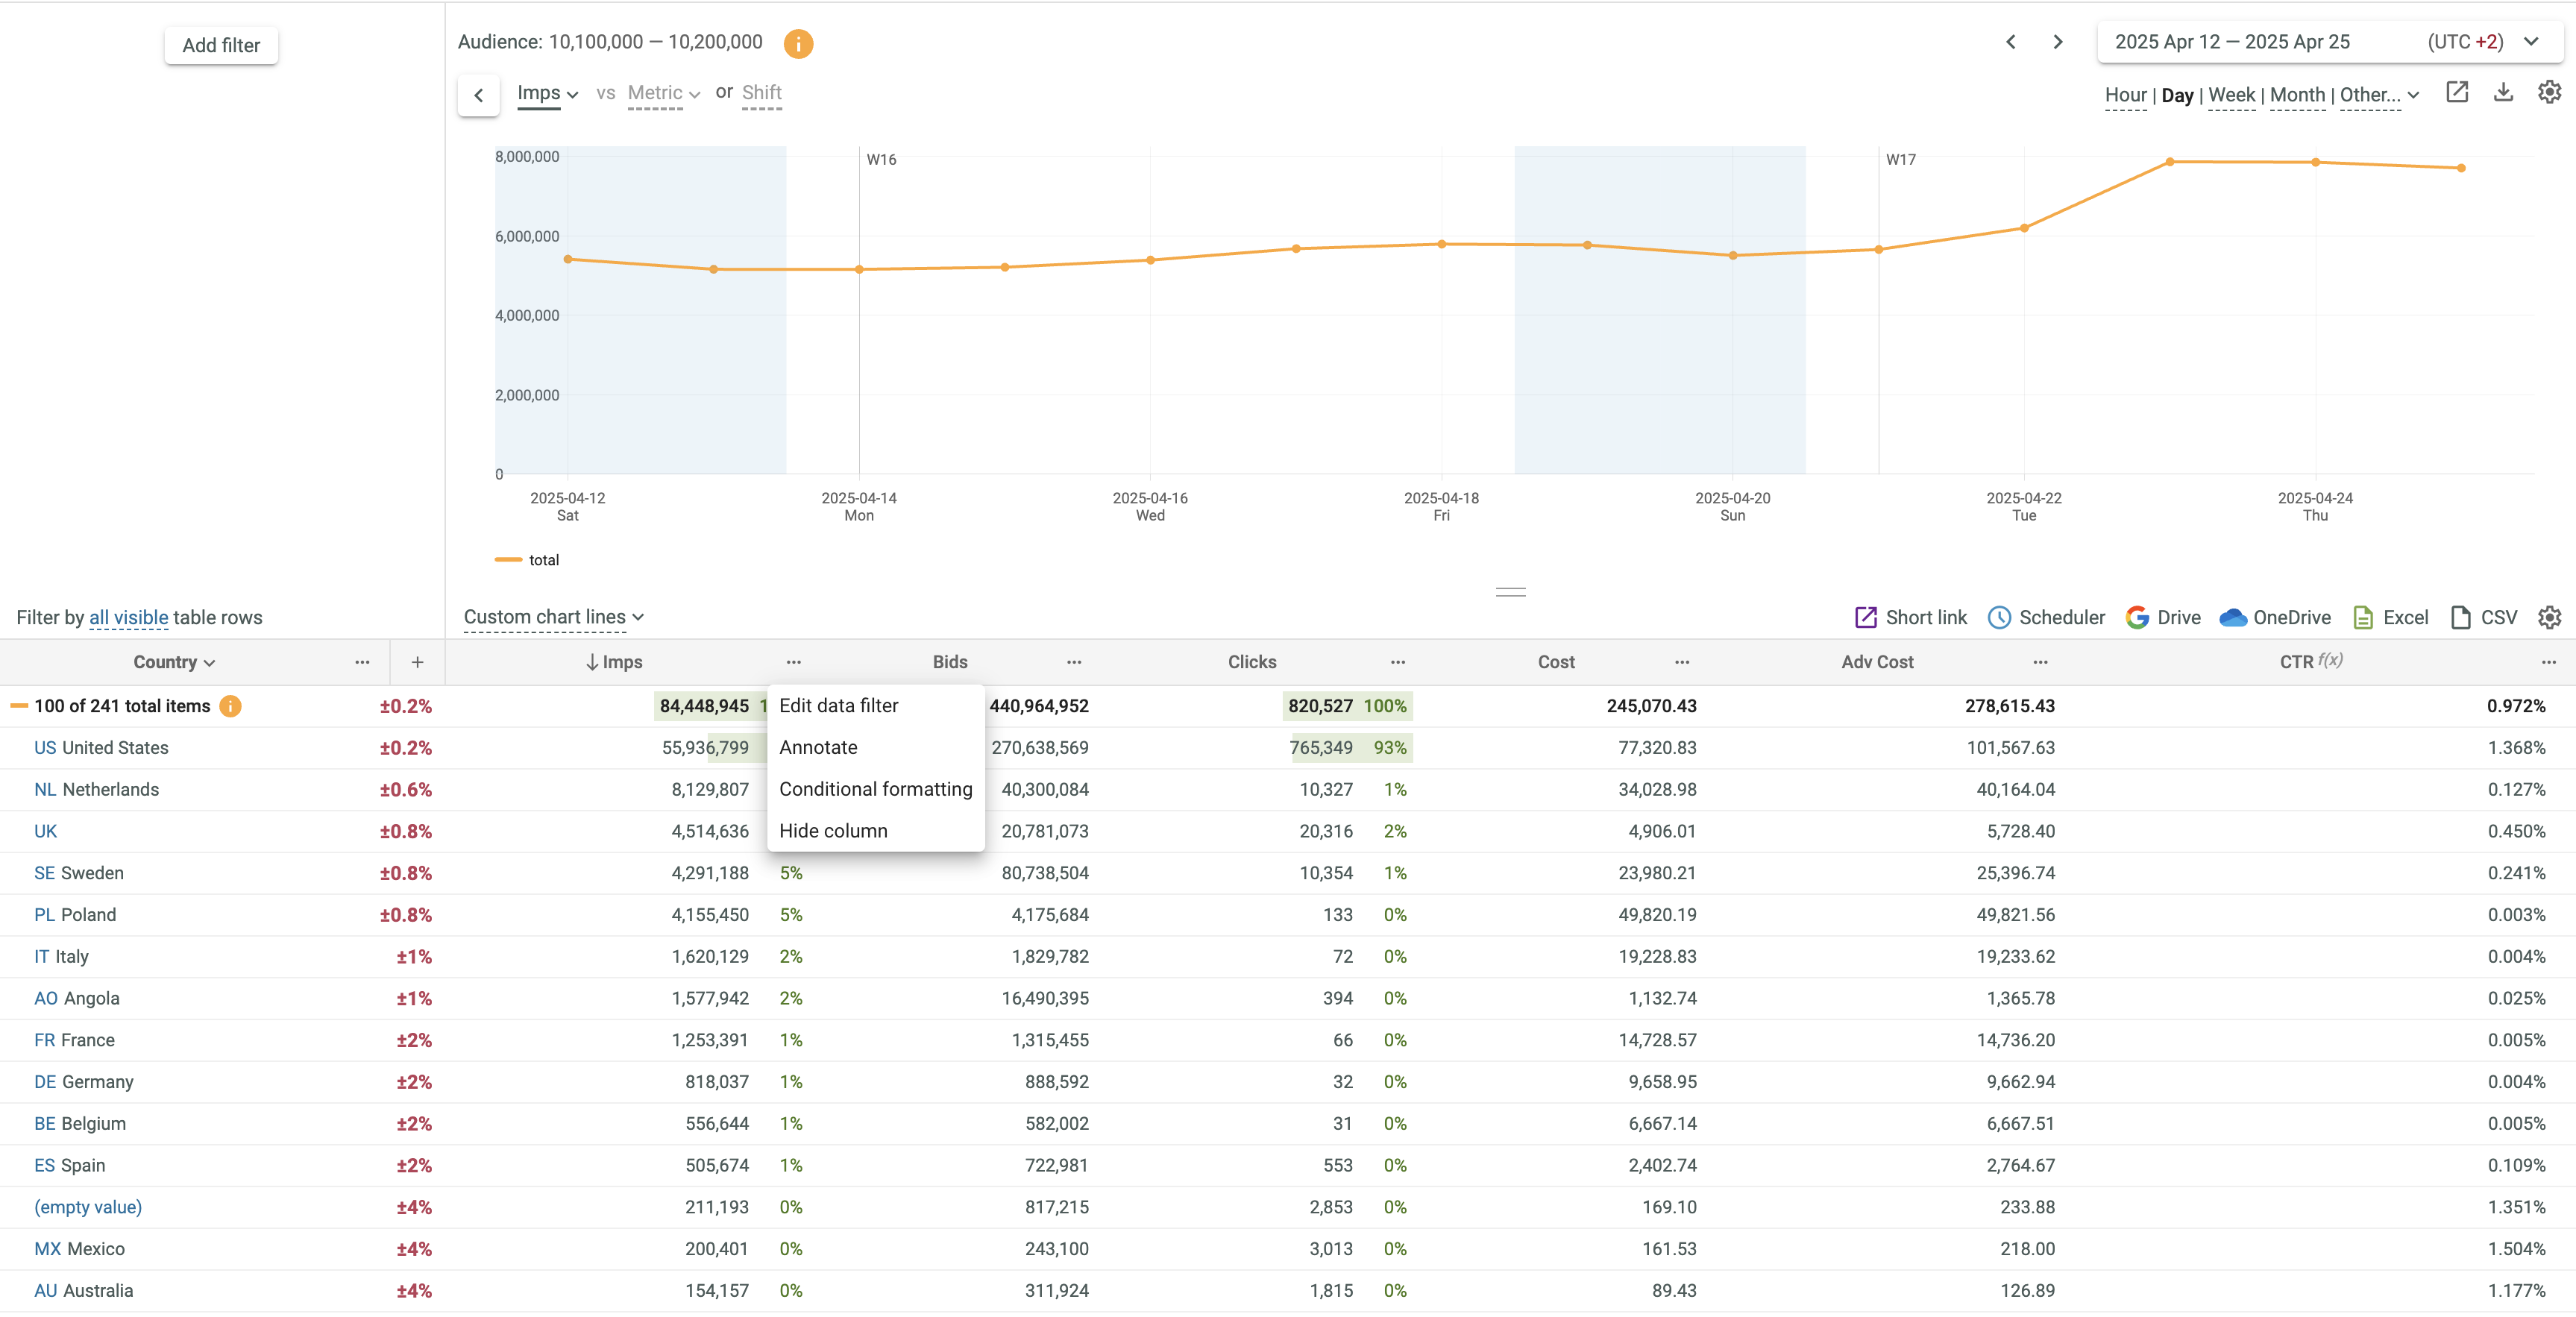Export table to OneDrive
Image resolution: width=2576 pixels, height=1317 pixels.
(x=2275, y=618)
